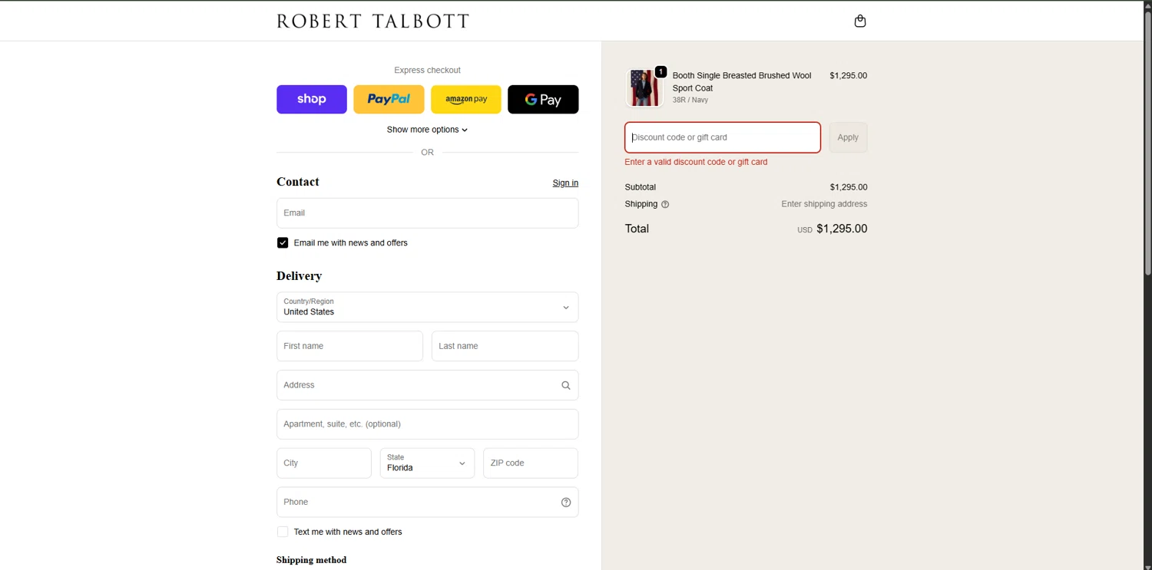Click the Shipping method heading

311,560
